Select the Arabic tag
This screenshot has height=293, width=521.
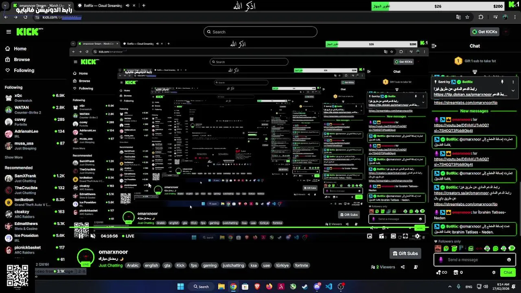pyautogui.click(x=133, y=265)
